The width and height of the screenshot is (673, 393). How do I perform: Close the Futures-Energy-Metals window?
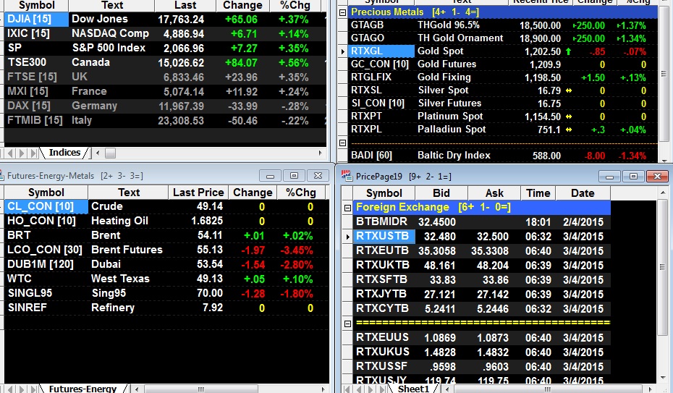click(x=318, y=176)
